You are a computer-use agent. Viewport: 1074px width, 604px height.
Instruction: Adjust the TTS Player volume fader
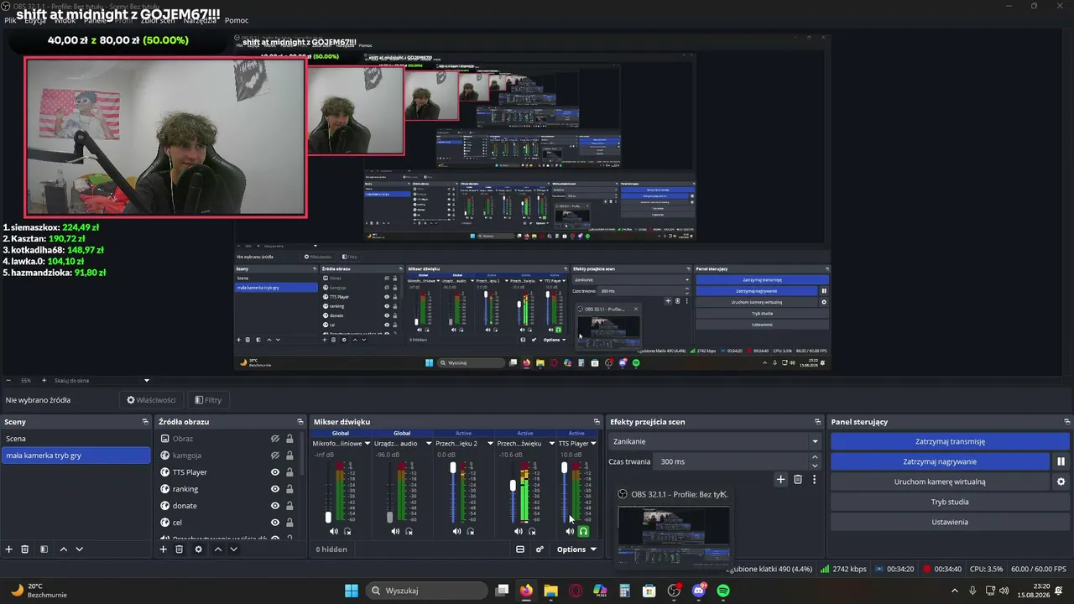click(564, 467)
